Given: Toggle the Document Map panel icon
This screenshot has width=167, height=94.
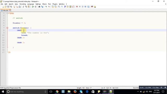Looking at the screenshot, I should [x=70, y=7].
